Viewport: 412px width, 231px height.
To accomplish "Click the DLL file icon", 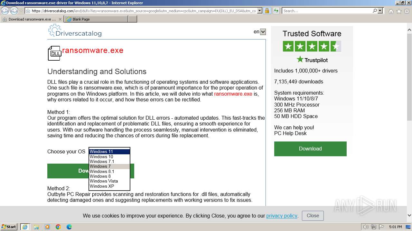I will point(54,53).
